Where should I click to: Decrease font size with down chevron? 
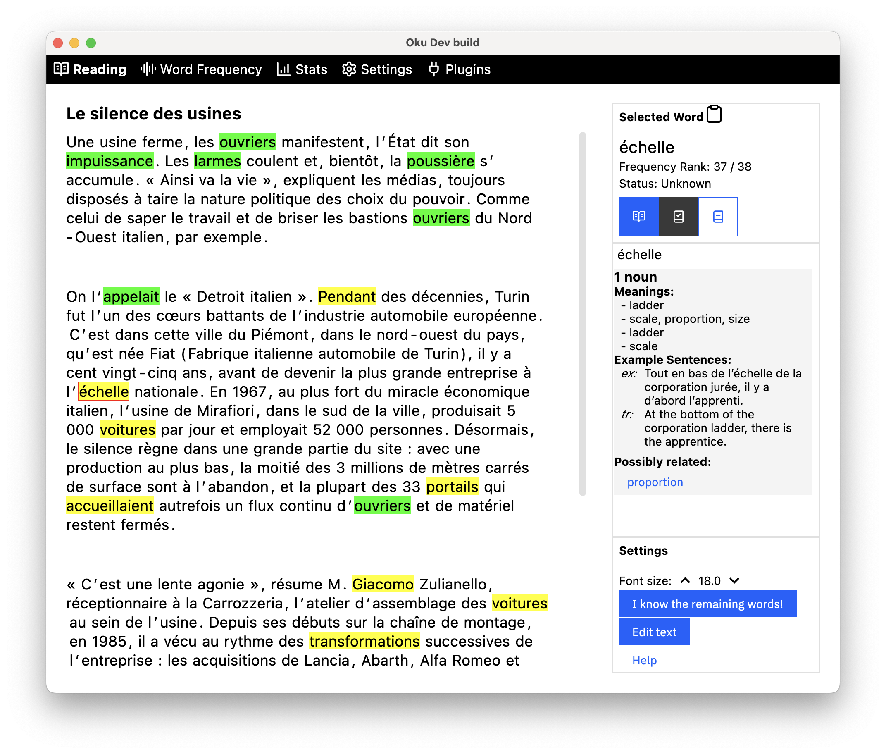click(734, 580)
